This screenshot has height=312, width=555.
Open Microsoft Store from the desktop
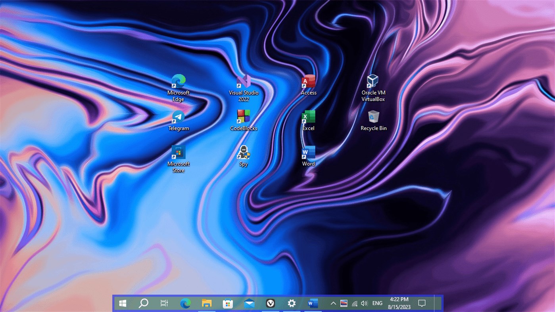click(179, 154)
